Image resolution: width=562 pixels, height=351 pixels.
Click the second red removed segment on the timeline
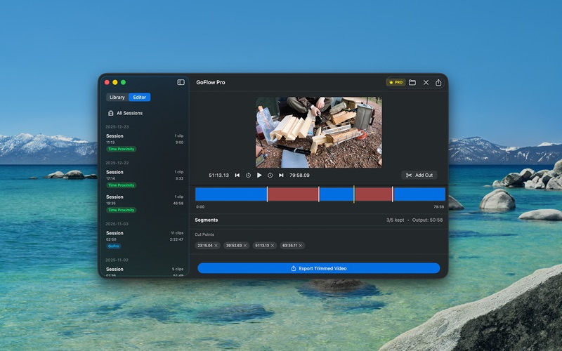pos(374,194)
